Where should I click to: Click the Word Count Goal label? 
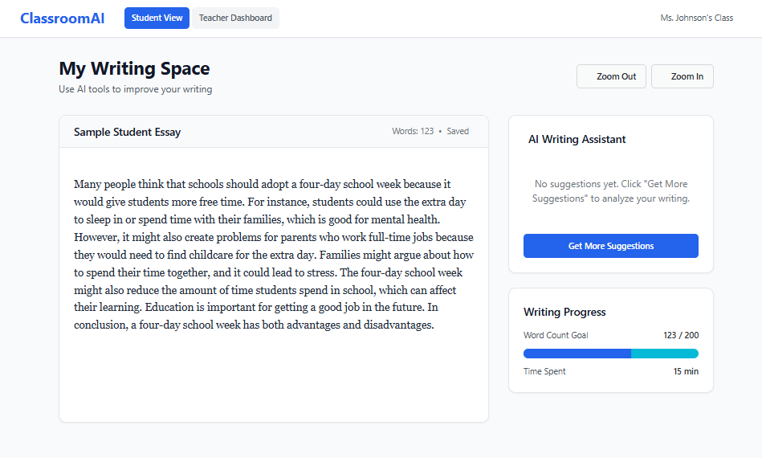click(x=556, y=335)
